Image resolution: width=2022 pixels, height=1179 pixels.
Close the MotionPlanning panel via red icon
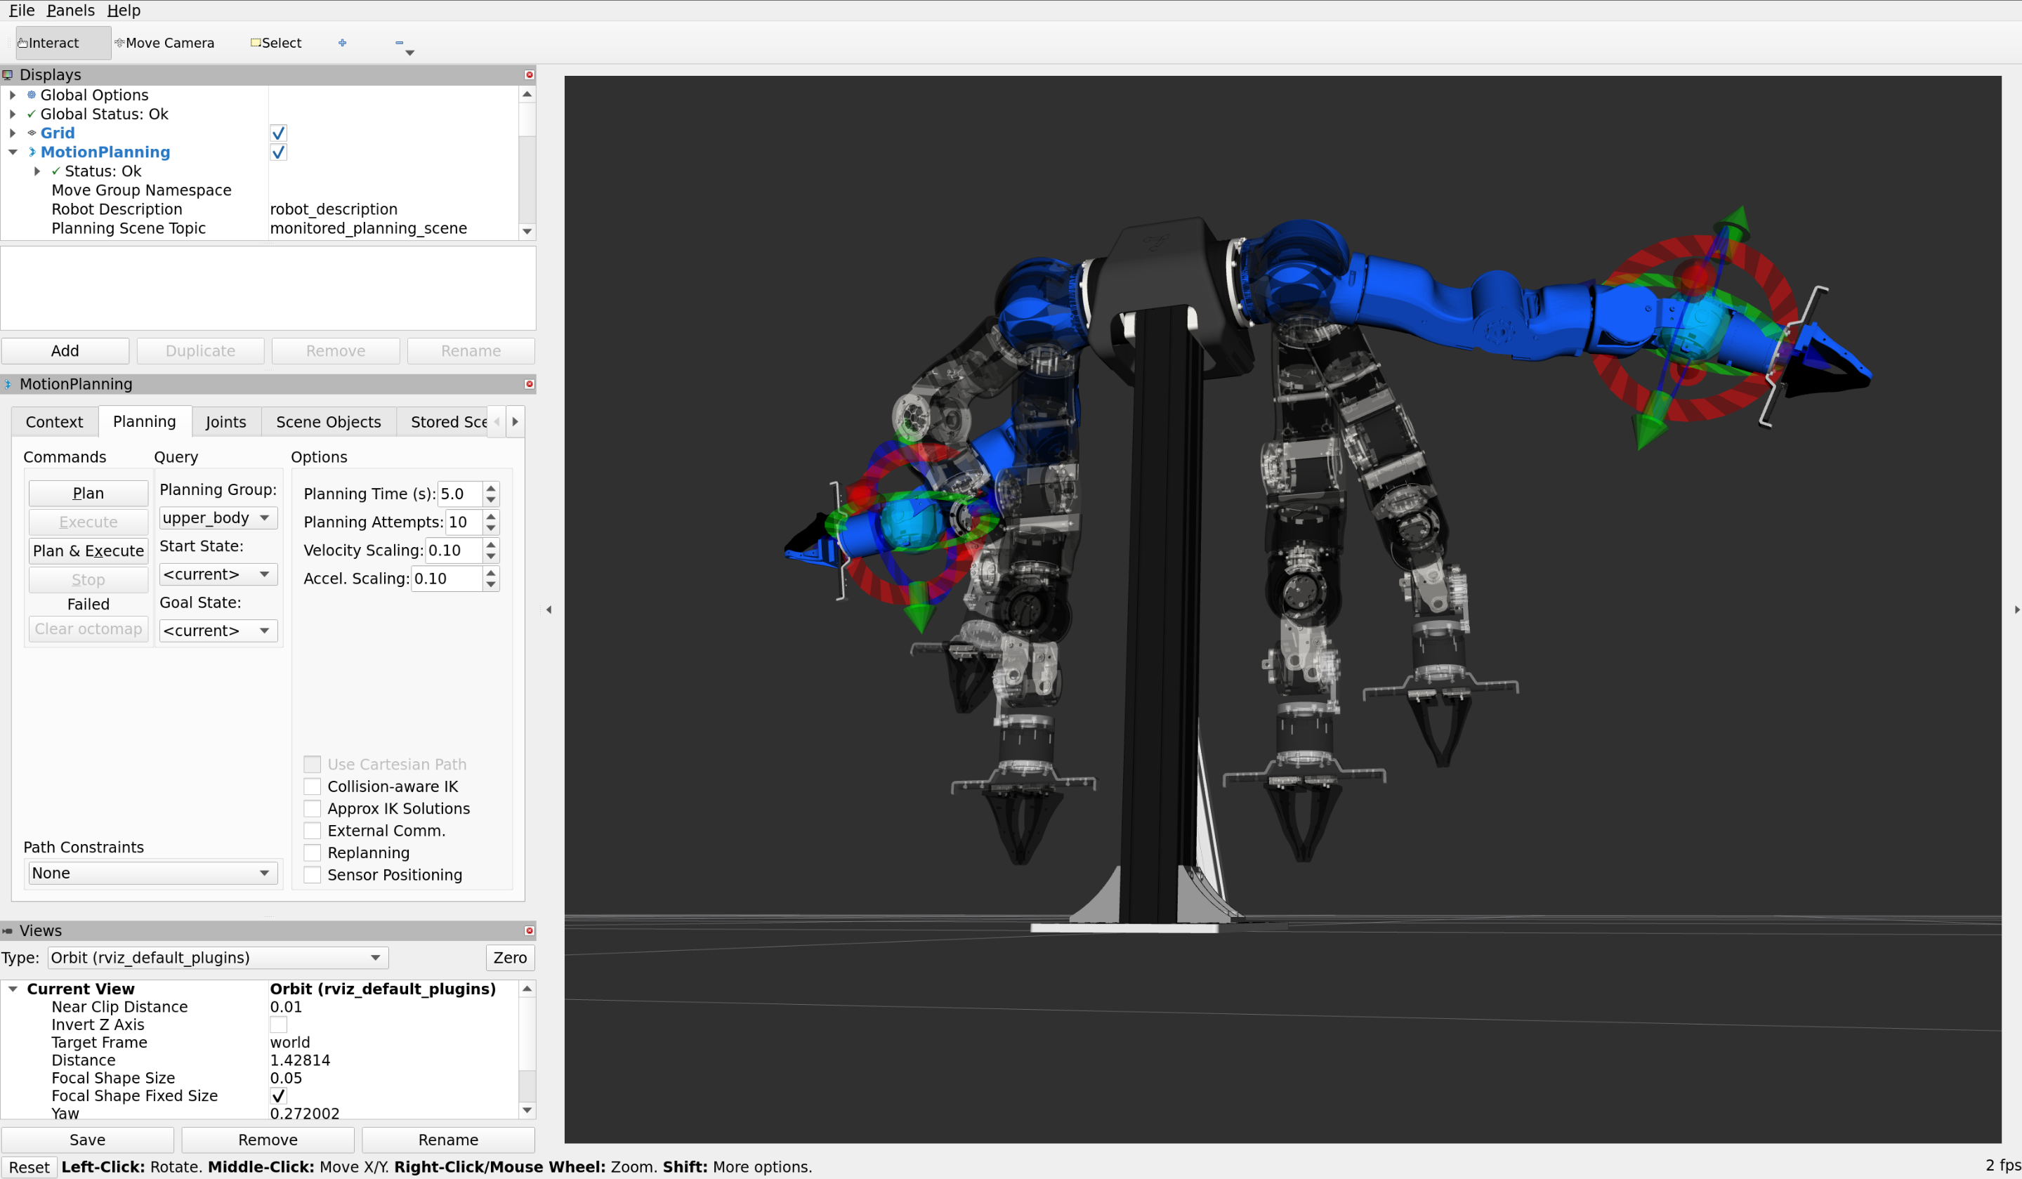(x=530, y=384)
